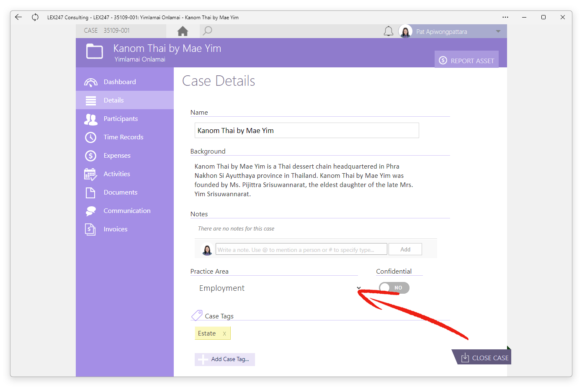Image resolution: width=582 pixels, height=387 pixels.
Task: Click the avatar beside the note field
Action: 207,249
